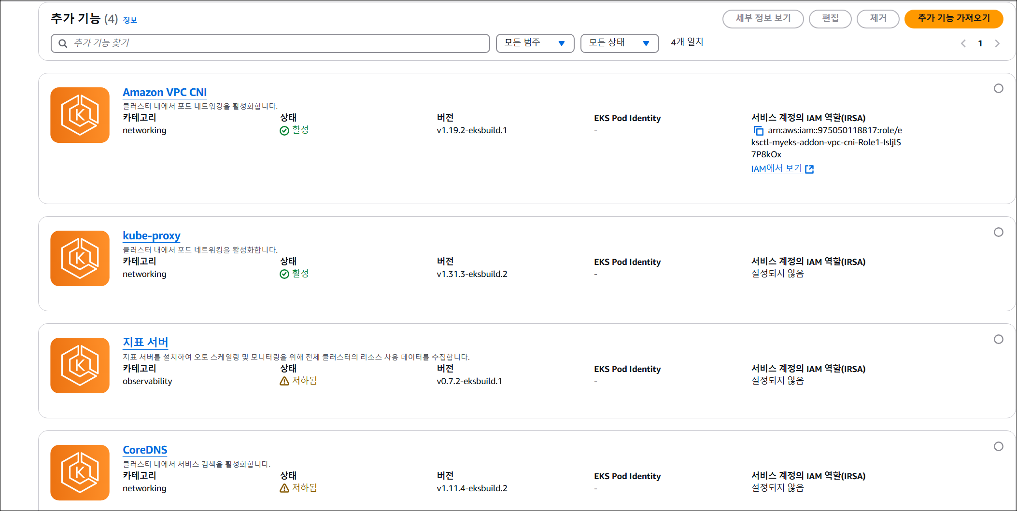
Task: Click 저하됨 warning icon for 지표 서버
Action: tap(284, 381)
